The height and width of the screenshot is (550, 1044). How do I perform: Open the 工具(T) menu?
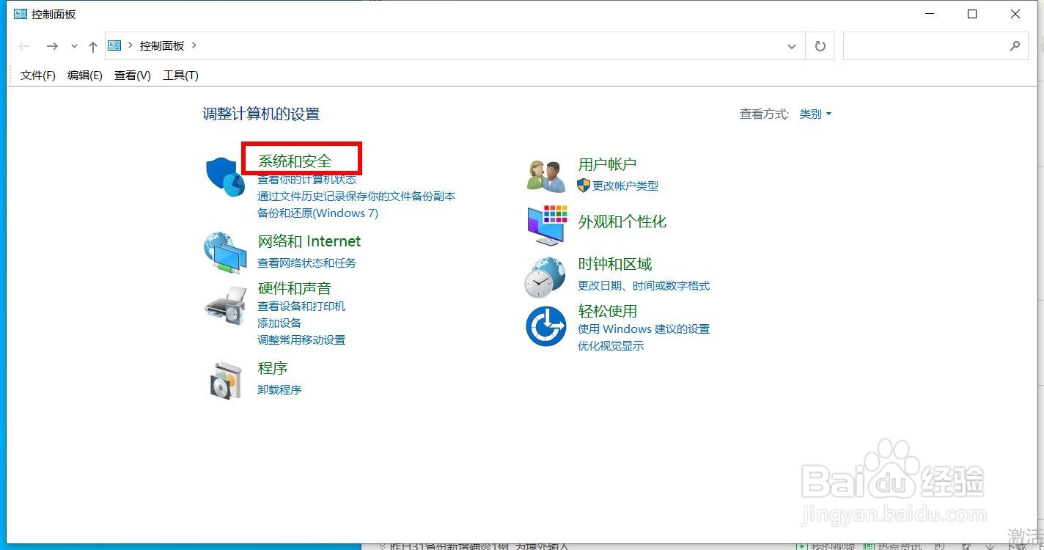point(180,75)
